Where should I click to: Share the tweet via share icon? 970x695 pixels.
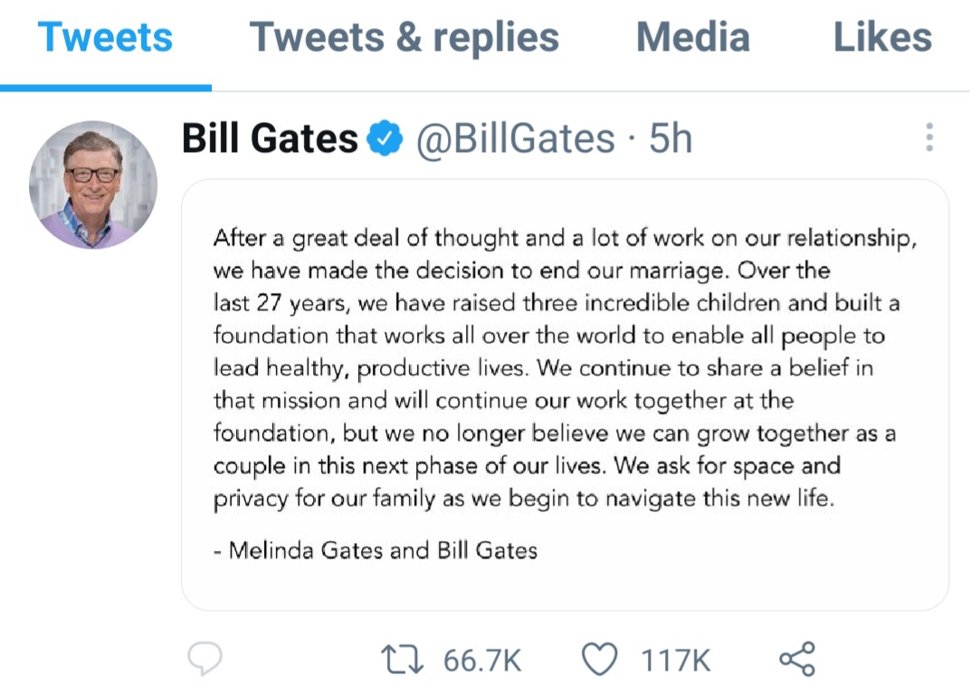tap(797, 659)
